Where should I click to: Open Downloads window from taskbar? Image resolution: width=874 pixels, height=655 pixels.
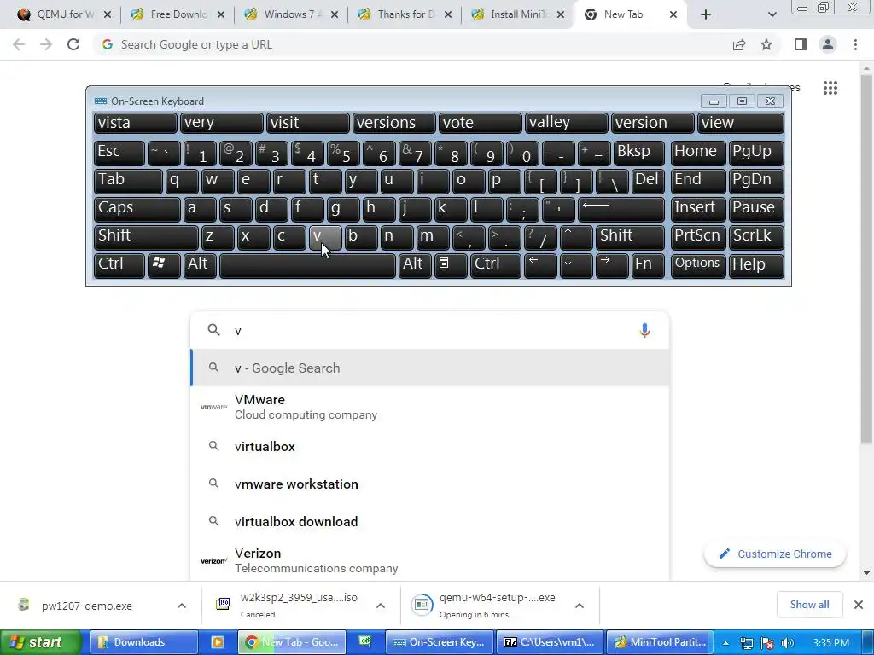pos(143,642)
